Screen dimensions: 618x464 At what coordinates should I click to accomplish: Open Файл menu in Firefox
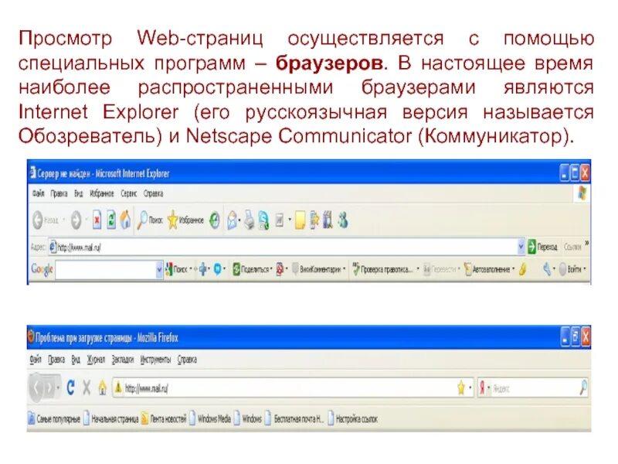pyautogui.click(x=36, y=360)
